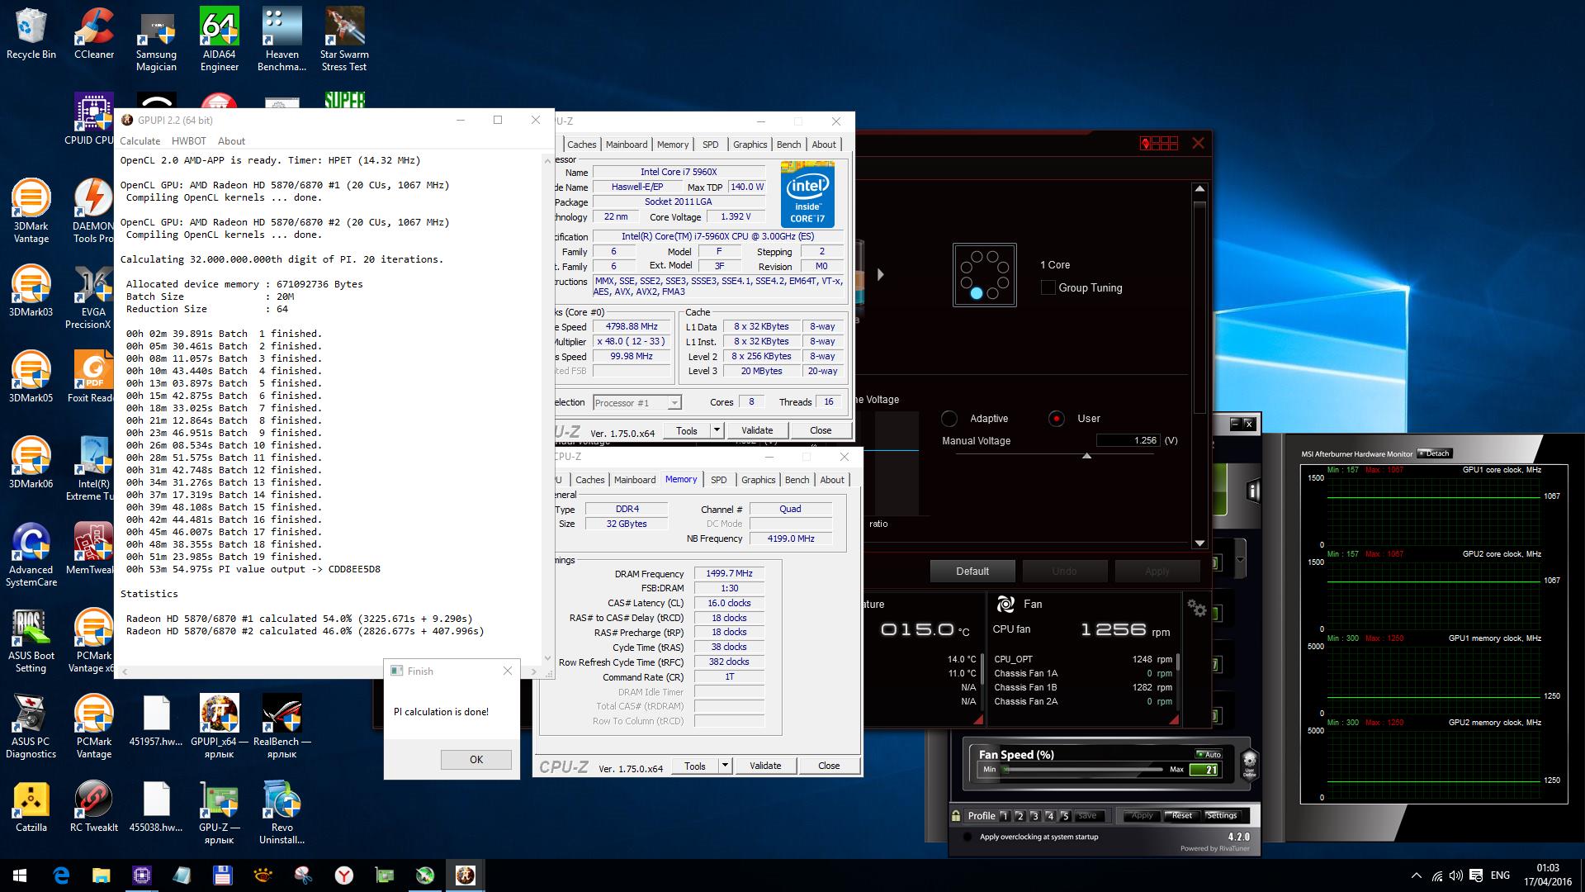
Task: Click OK in Finish dialog
Action: [475, 760]
